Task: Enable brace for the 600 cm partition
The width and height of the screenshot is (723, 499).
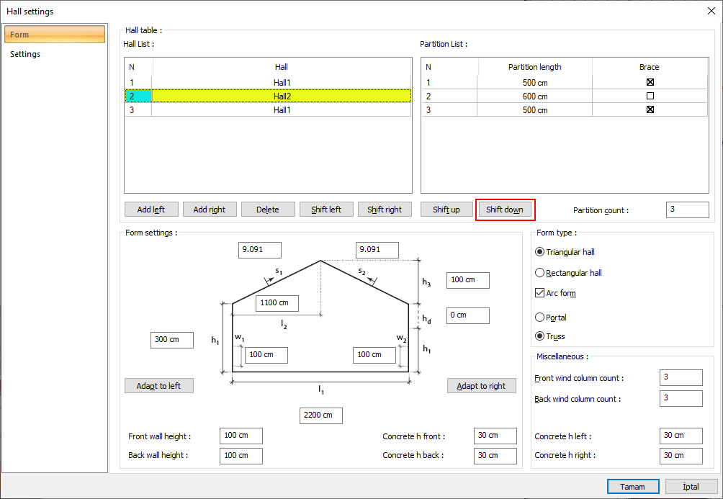Action: tap(650, 96)
